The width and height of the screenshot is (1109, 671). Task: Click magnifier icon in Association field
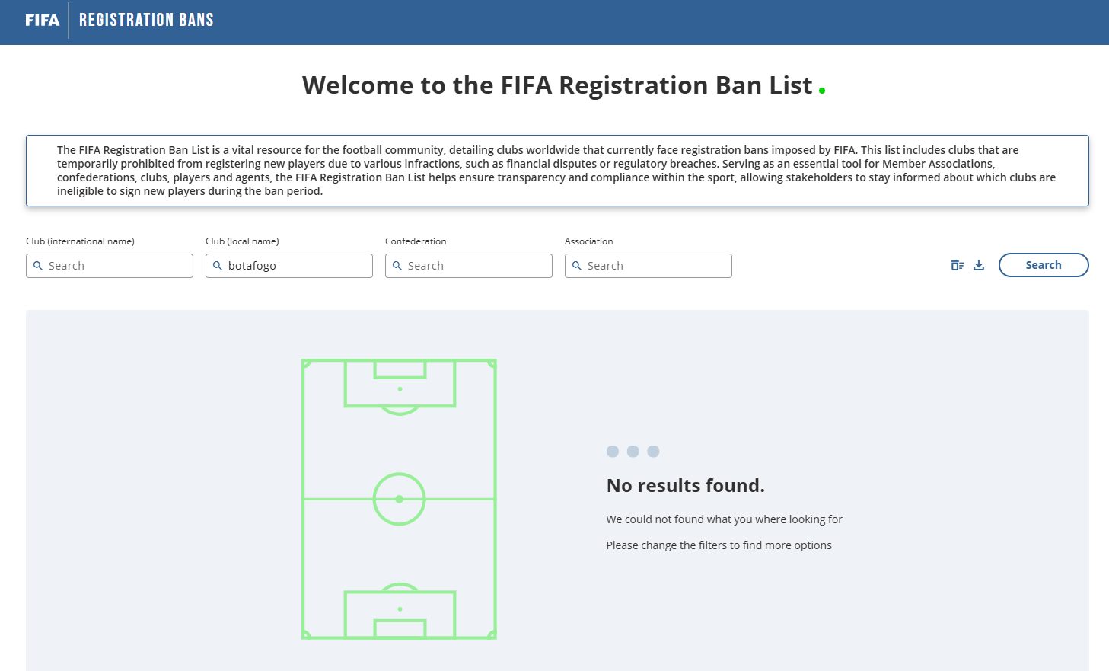(577, 266)
